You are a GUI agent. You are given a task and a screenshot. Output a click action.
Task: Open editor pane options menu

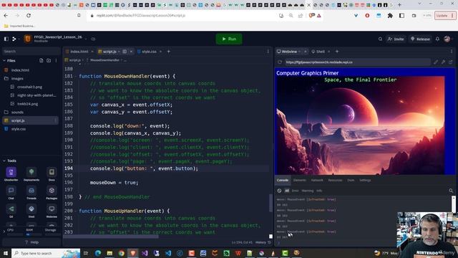click(268, 52)
